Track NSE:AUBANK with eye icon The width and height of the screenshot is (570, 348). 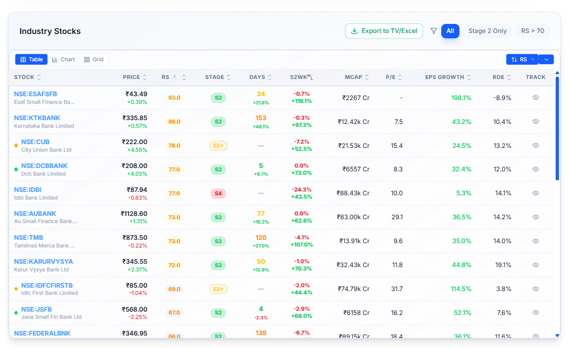[536, 217]
